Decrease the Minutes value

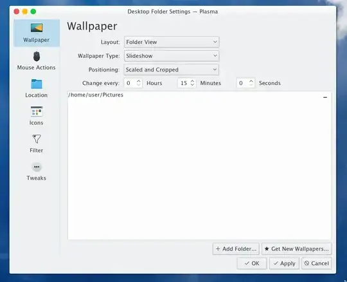click(x=192, y=85)
